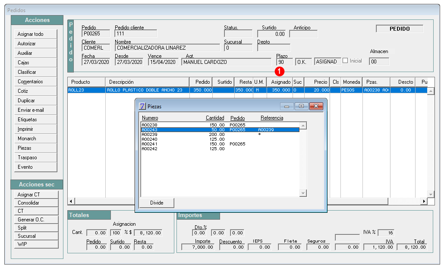This screenshot has height=268, width=444.
Task: Click the Generar O.C. button
Action: pyautogui.click(x=36, y=220)
